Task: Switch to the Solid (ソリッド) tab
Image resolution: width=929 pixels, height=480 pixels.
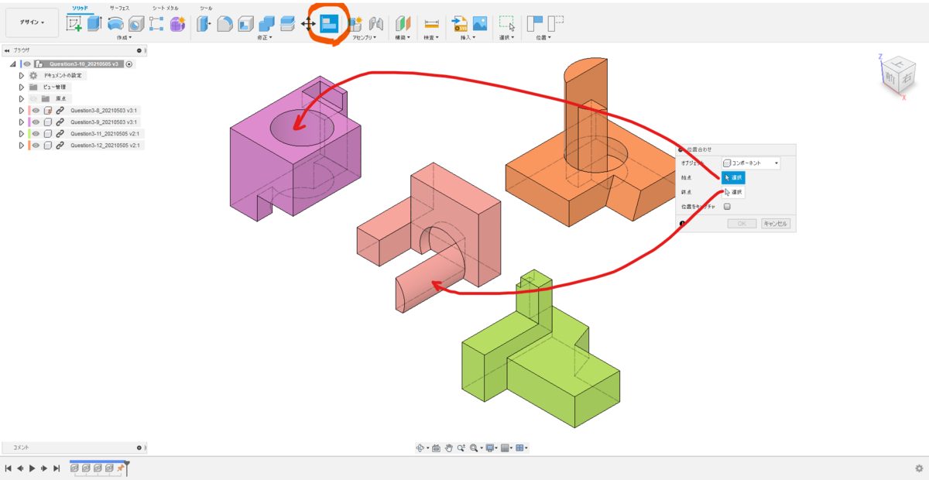Action: tap(80, 8)
